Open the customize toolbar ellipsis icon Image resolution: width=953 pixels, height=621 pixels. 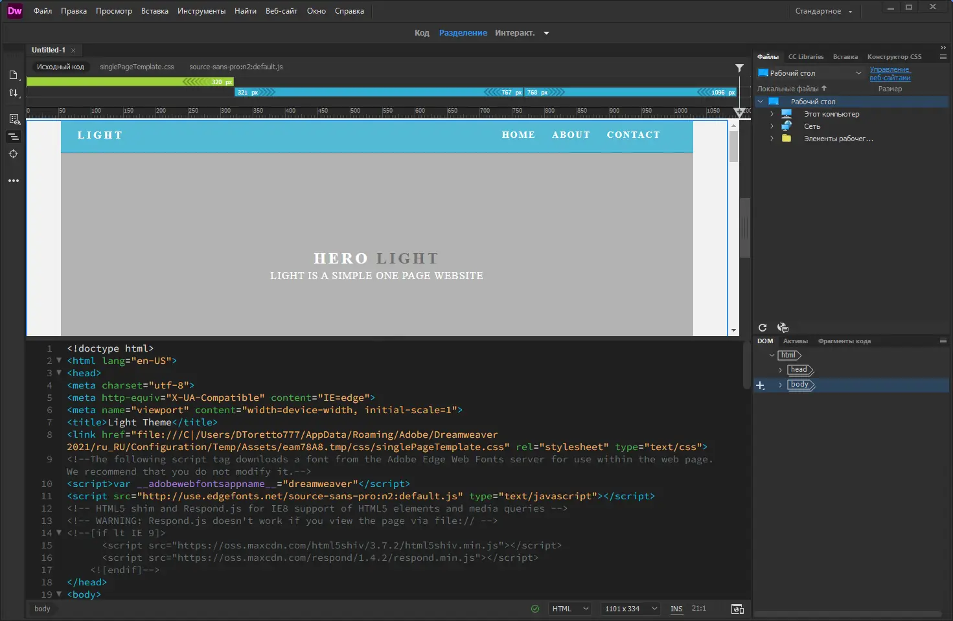pyautogui.click(x=14, y=181)
